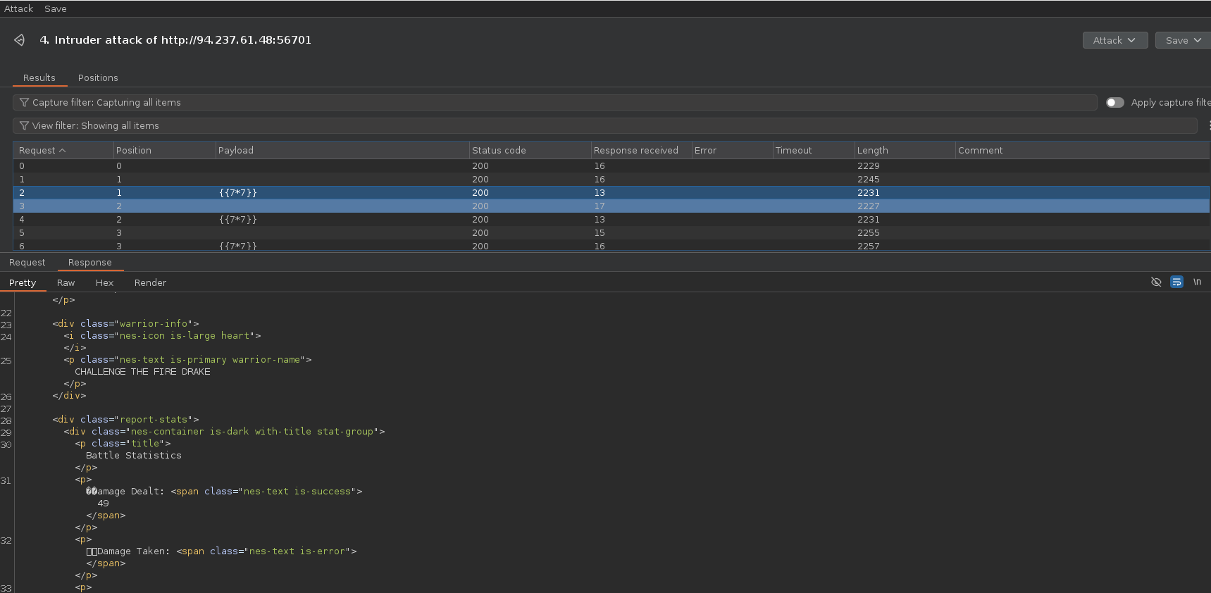The height and width of the screenshot is (593, 1211).
Task: Click the value 49 in the response
Action: pos(103,504)
